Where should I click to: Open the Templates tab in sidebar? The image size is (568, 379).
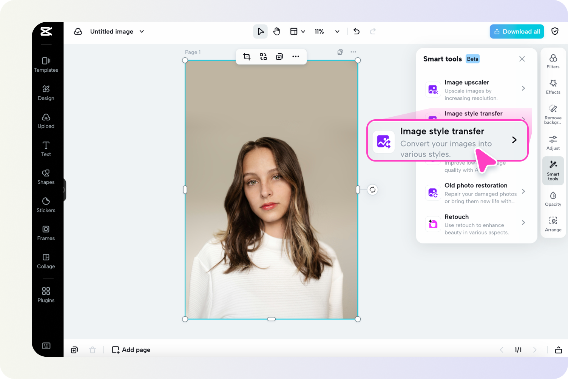[x=46, y=65]
